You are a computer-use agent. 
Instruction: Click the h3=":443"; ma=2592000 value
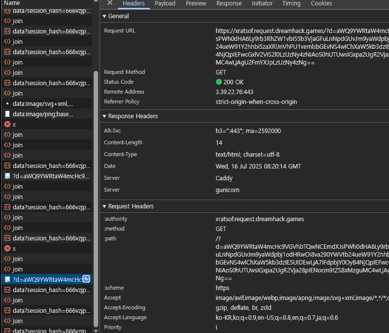pos(248,131)
